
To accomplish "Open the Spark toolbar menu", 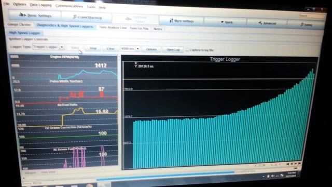I will (226, 22).
